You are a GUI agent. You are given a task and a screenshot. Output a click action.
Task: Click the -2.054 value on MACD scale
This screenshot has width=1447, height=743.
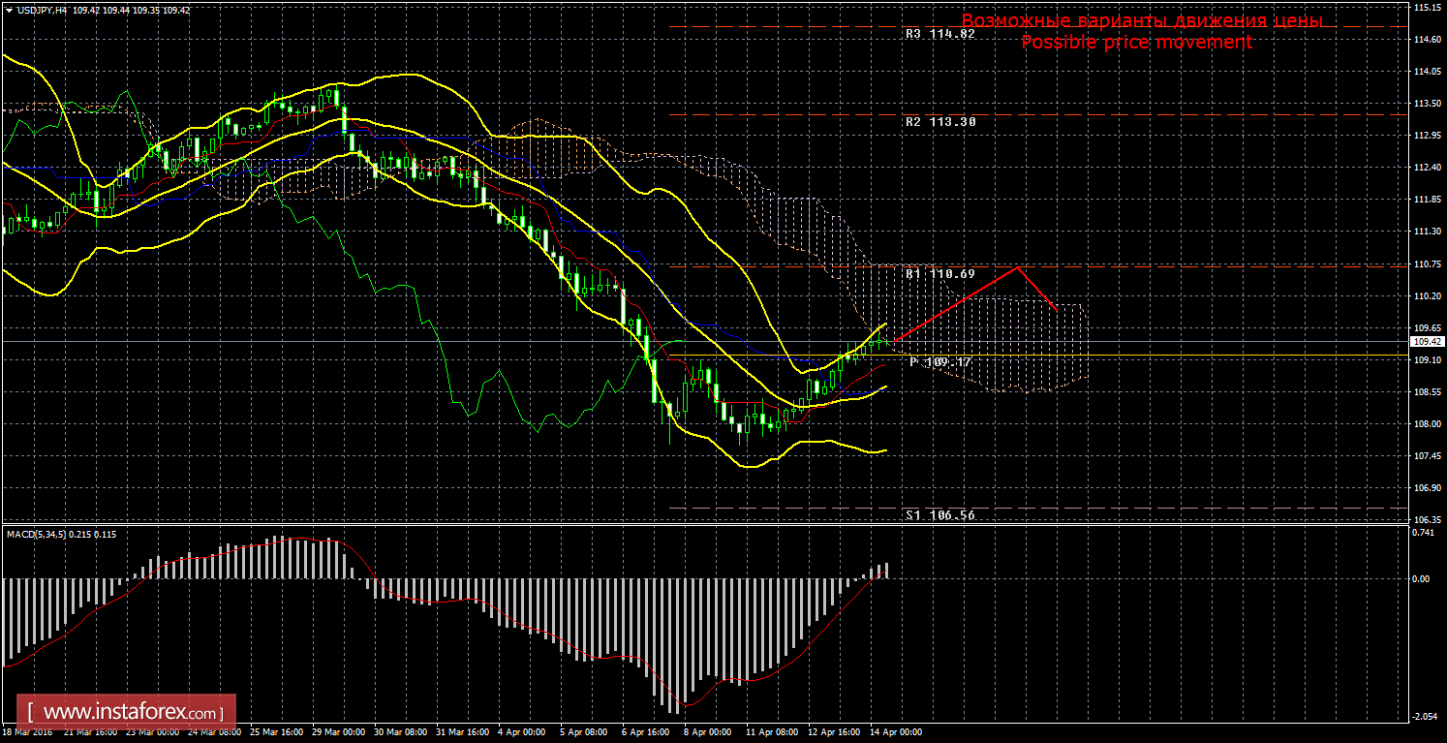(1425, 717)
